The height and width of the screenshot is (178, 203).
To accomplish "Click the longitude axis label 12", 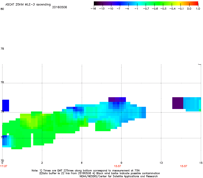I will (x=161, y=163).
